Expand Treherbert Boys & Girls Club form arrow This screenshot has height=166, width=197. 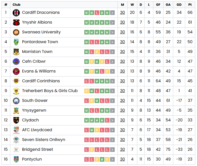point(112,91)
